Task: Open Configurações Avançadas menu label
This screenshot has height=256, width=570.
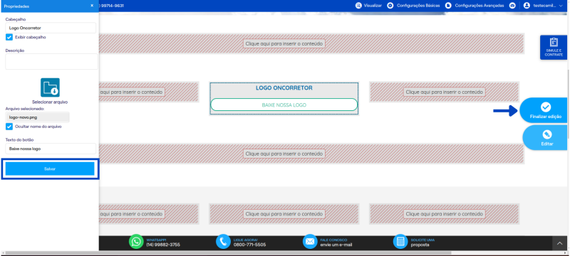Action: (480, 6)
